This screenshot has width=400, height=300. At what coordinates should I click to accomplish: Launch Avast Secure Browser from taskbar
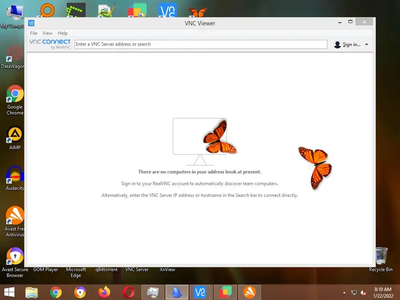[x=80, y=292]
